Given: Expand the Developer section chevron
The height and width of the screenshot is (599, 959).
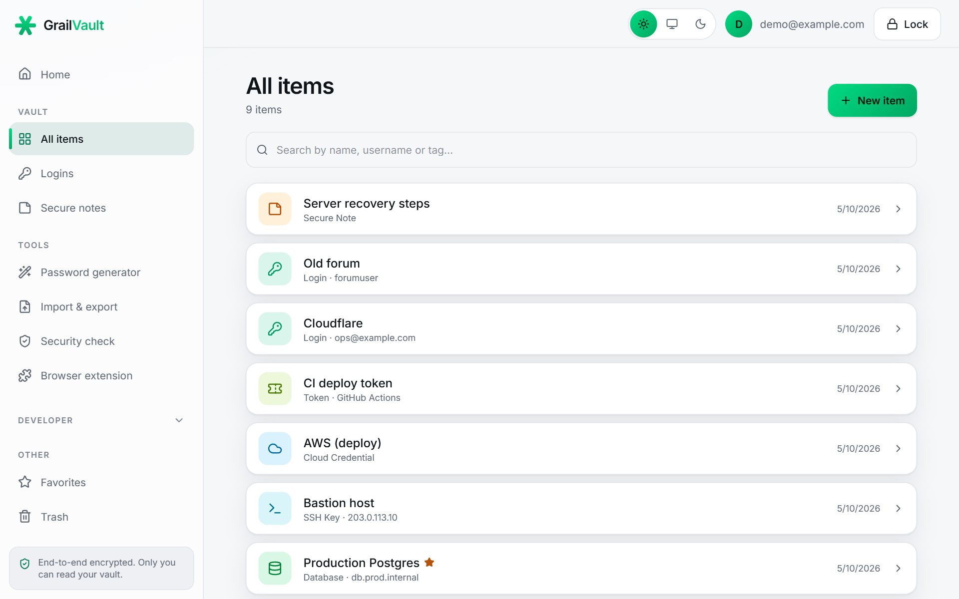Looking at the screenshot, I should [179, 420].
